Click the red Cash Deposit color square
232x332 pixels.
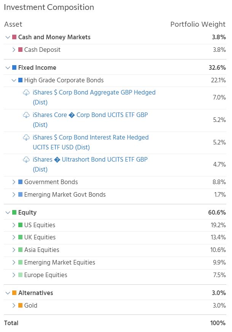21,50
